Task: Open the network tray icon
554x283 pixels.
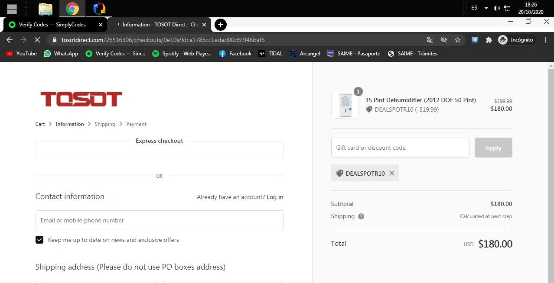Action: tap(507, 8)
